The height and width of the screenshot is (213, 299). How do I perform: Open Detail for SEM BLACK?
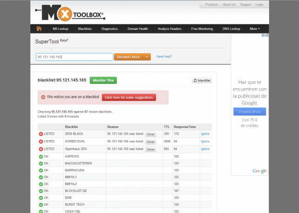pyautogui.click(x=150, y=134)
